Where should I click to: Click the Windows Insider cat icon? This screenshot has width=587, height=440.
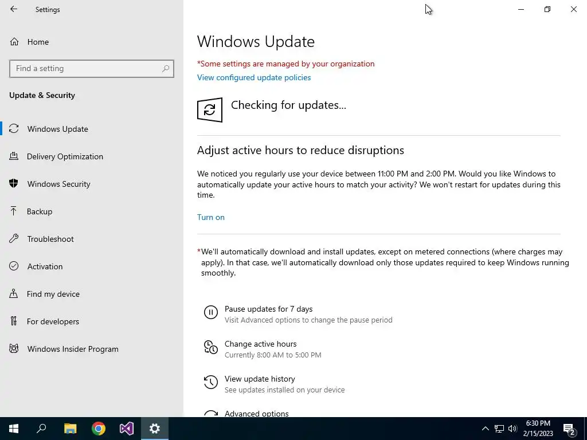[x=14, y=349]
